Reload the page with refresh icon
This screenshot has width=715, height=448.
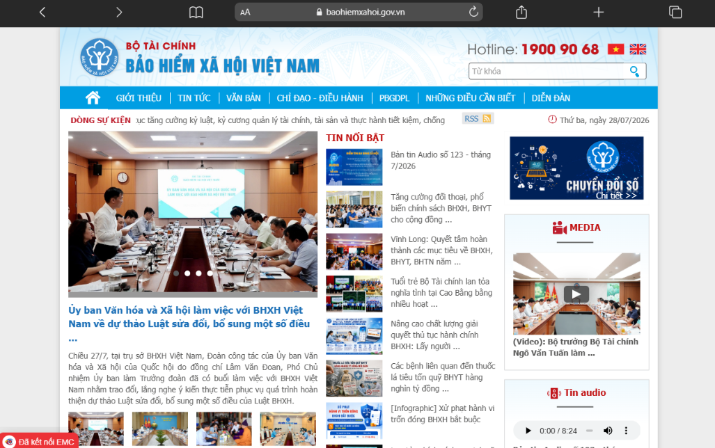tap(473, 12)
